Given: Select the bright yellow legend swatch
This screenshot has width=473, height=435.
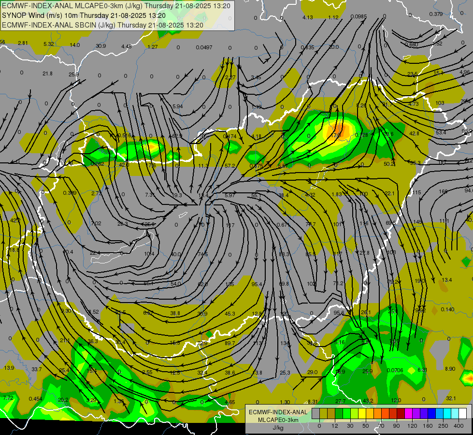Looking at the screenshot, I should pyautogui.click(x=362, y=414).
